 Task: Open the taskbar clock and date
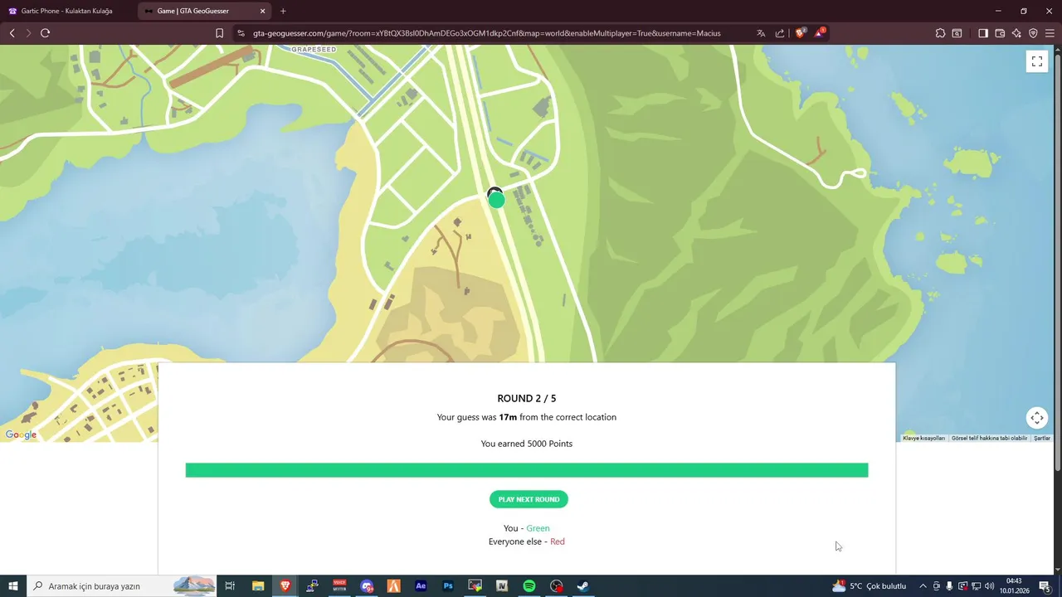[1014, 586]
